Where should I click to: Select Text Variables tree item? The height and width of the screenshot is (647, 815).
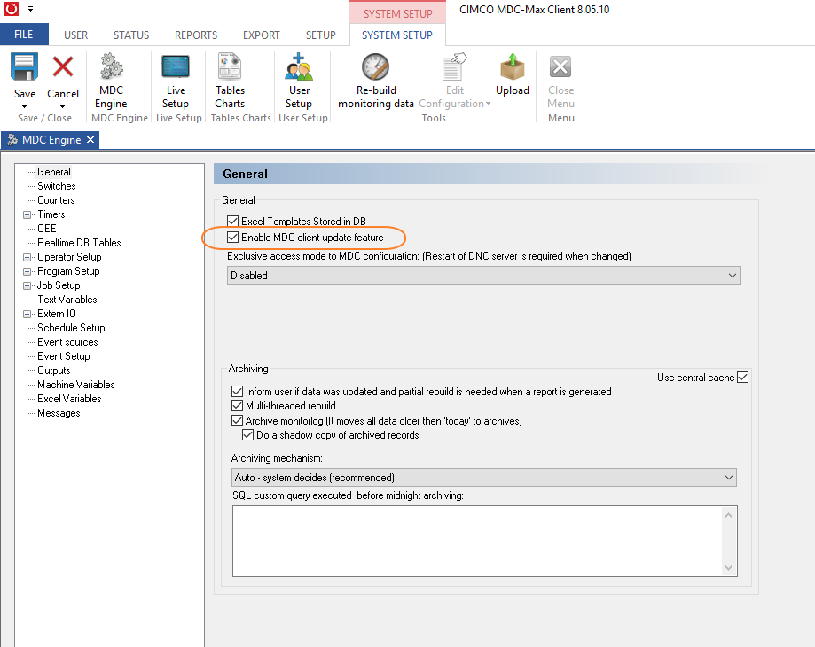[67, 300]
